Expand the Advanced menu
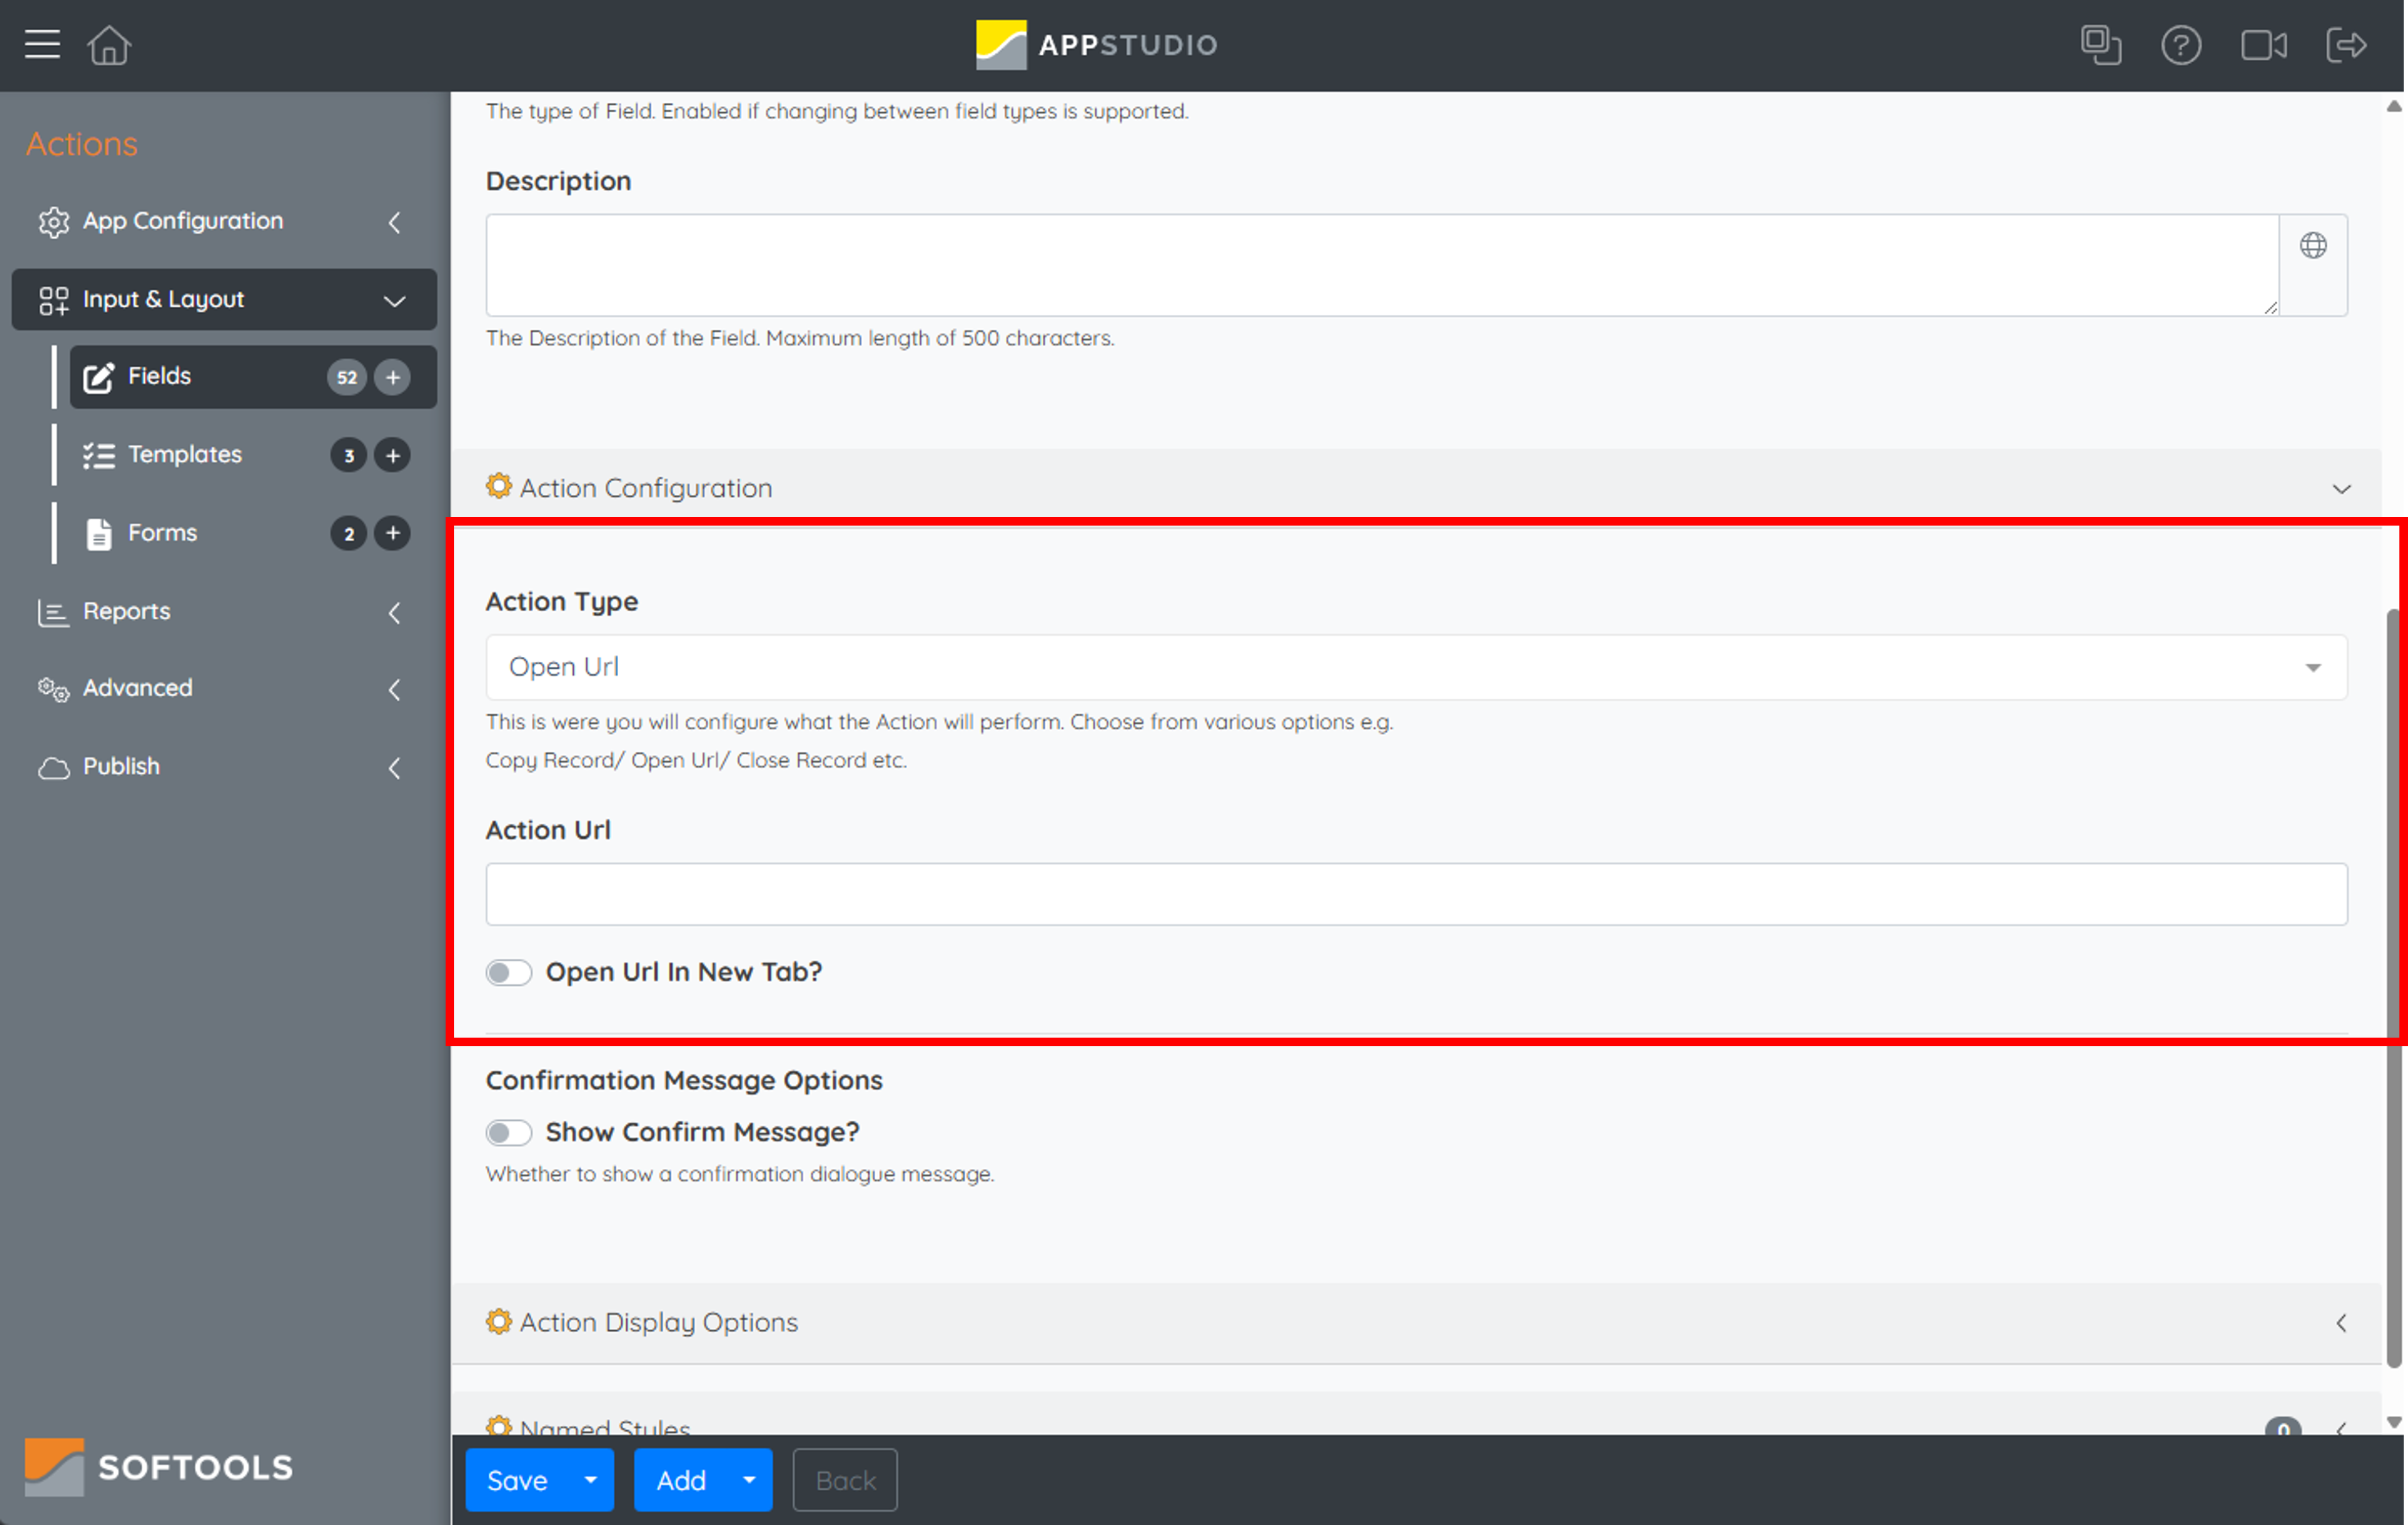 tap(395, 689)
